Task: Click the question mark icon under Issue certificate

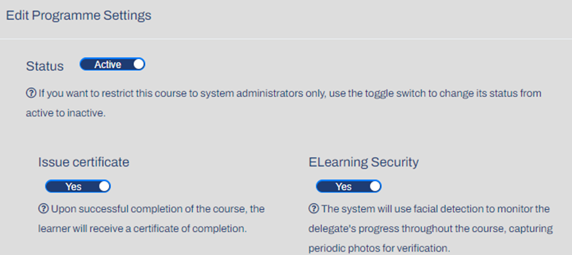Action: pos(43,209)
